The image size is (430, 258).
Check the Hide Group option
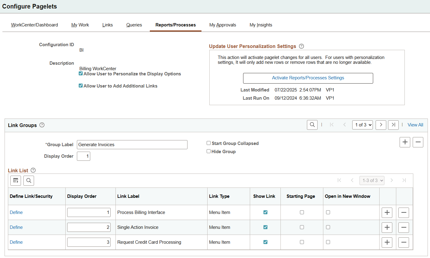click(x=208, y=151)
